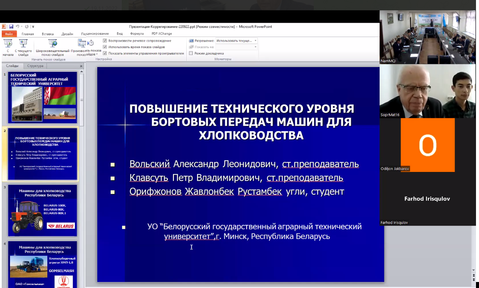Image resolution: width=479 pixels, height=288 pixels.
Task: Click Save icon in quick access toolbar
Action: 11,26
